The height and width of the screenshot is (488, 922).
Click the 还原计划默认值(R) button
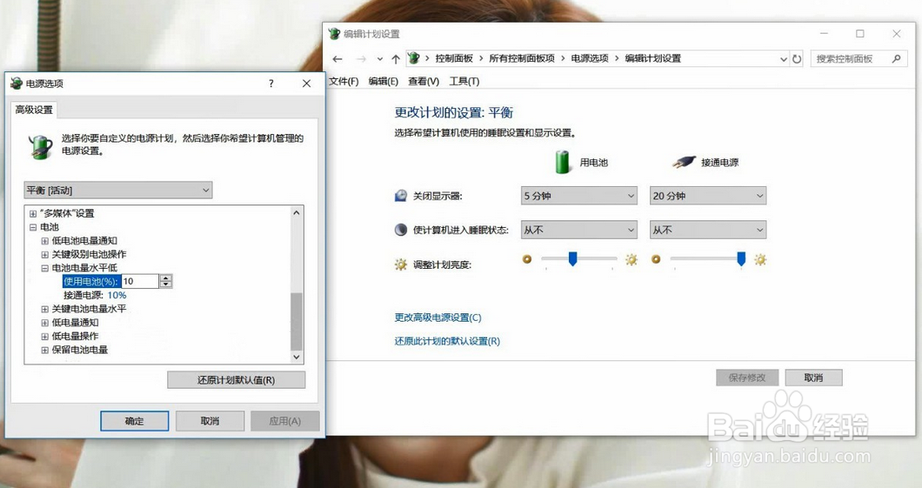(x=237, y=380)
